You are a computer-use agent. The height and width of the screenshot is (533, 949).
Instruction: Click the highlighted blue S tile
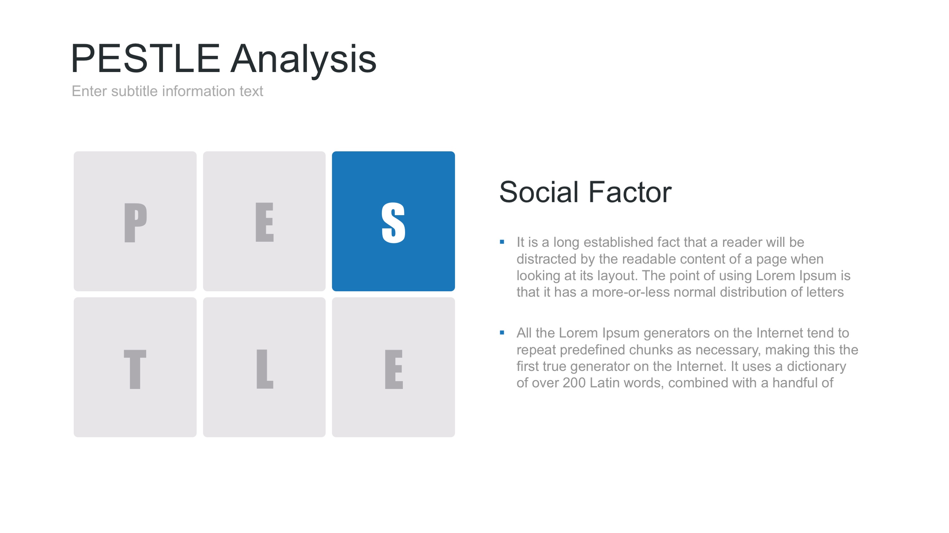click(x=393, y=221)
